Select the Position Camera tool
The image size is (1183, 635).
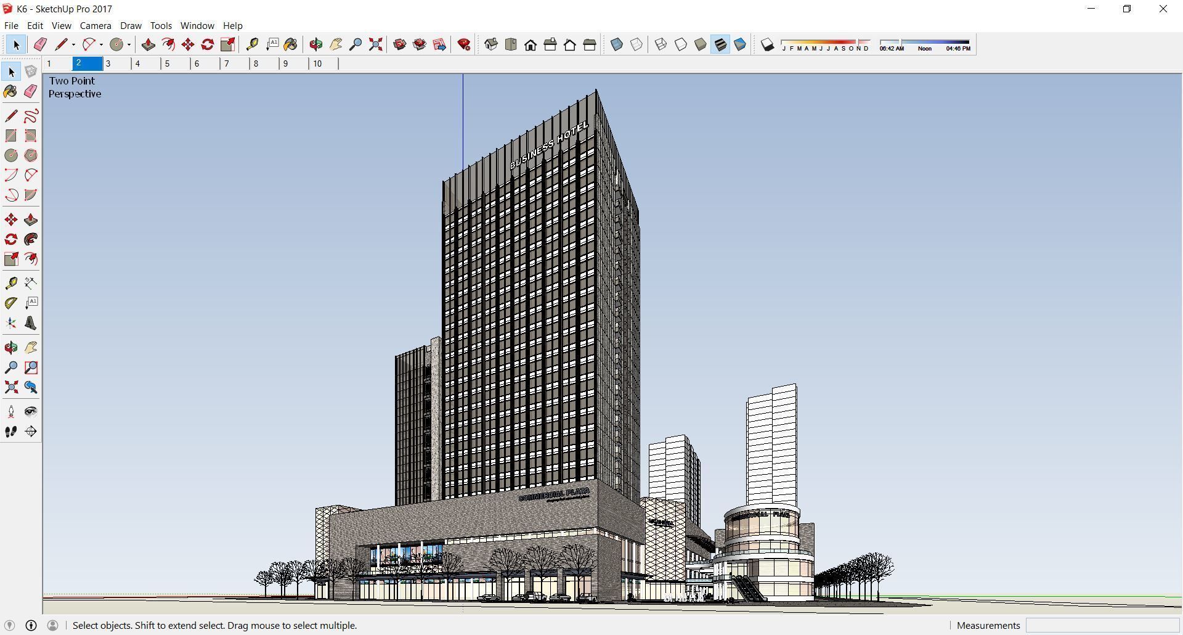tap(11, 411)
